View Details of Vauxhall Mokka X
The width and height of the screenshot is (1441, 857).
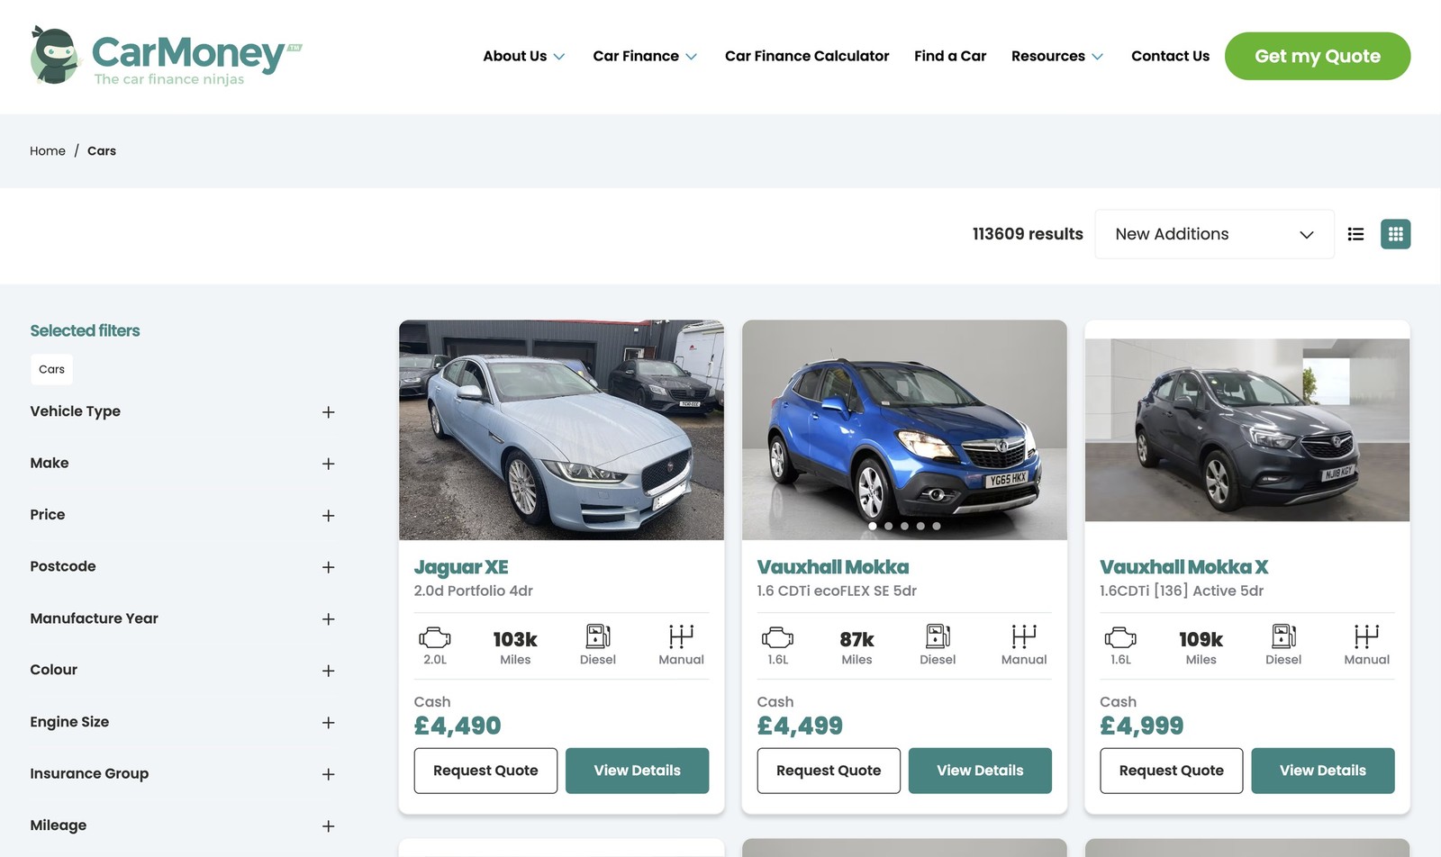(1323, 771)
